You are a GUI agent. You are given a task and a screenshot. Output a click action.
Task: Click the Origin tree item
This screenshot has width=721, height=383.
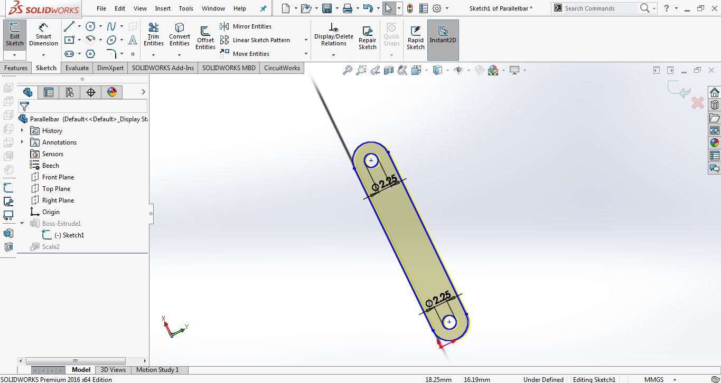pos(51,212)
